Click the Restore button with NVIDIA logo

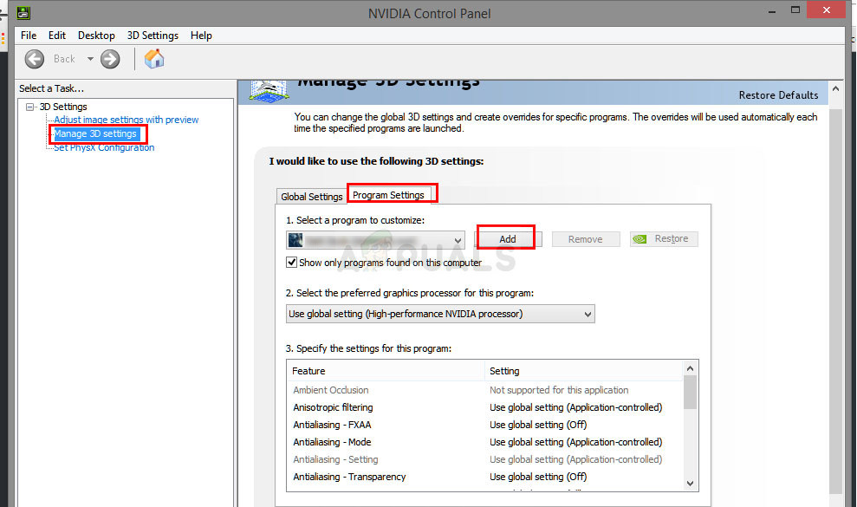(x=664, y=239)
